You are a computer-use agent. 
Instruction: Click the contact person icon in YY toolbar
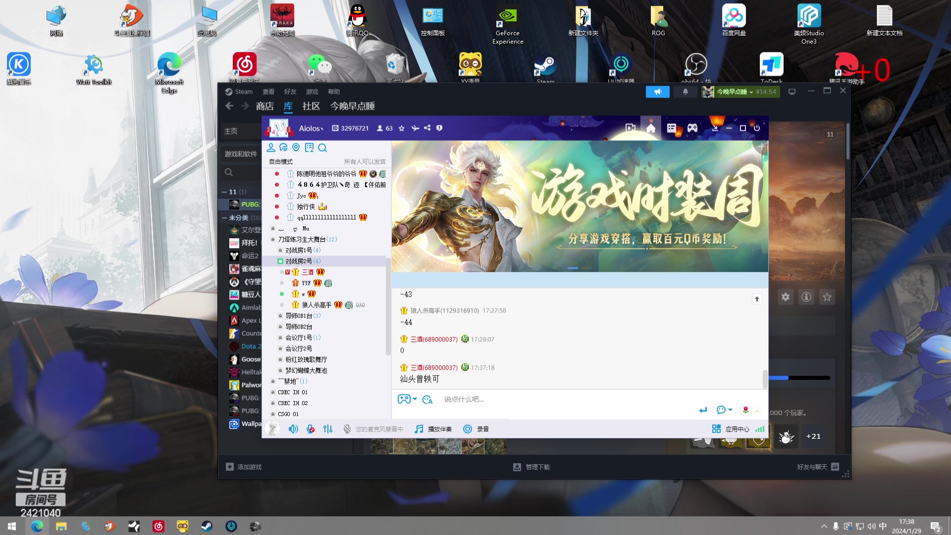[270, 148]
